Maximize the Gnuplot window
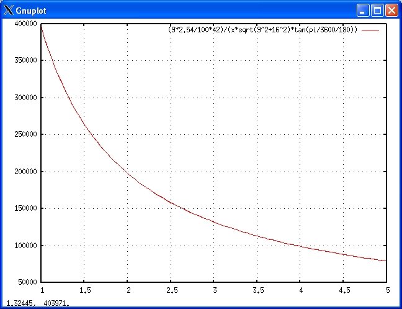Image resolution: width=402 pixels, height=309 pixels. (377, 11)
